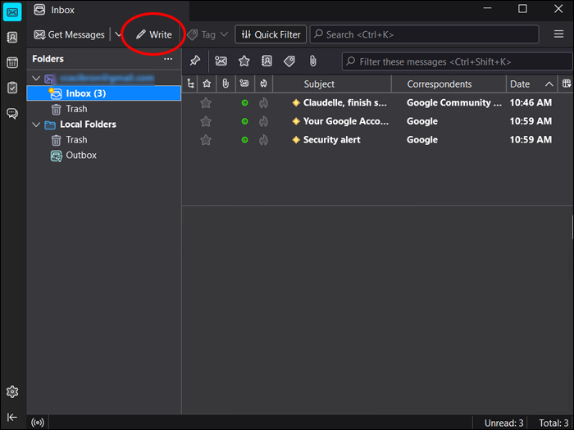Sort by the read status column header
574x430 pixels.
[244, 84]
